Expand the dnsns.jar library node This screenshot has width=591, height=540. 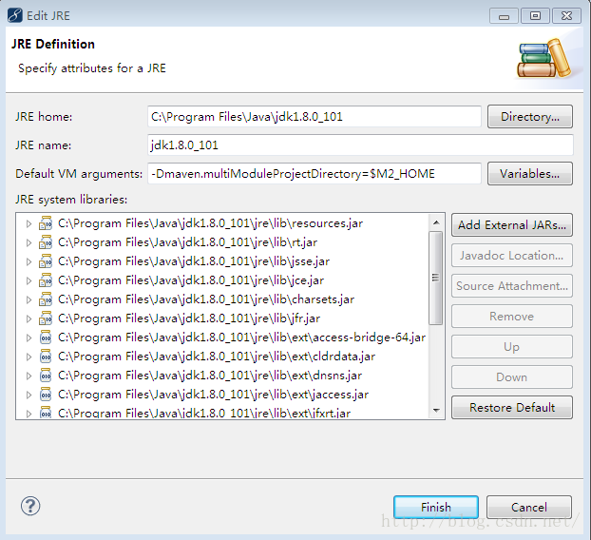click(29, 376)
